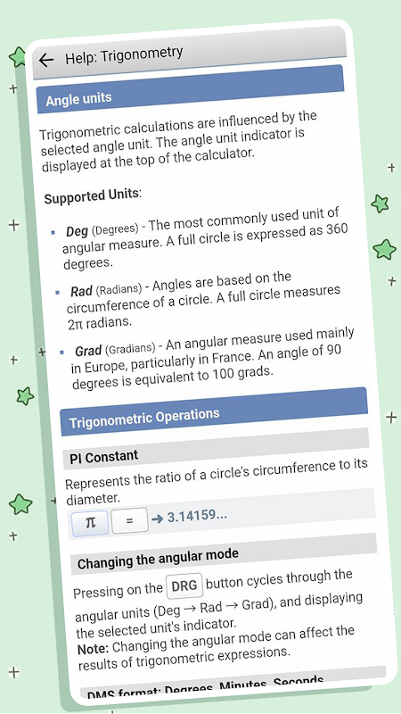Screen dimensions: 401x714
Task: Select the Angle units section header
Action: click(190, 89)
